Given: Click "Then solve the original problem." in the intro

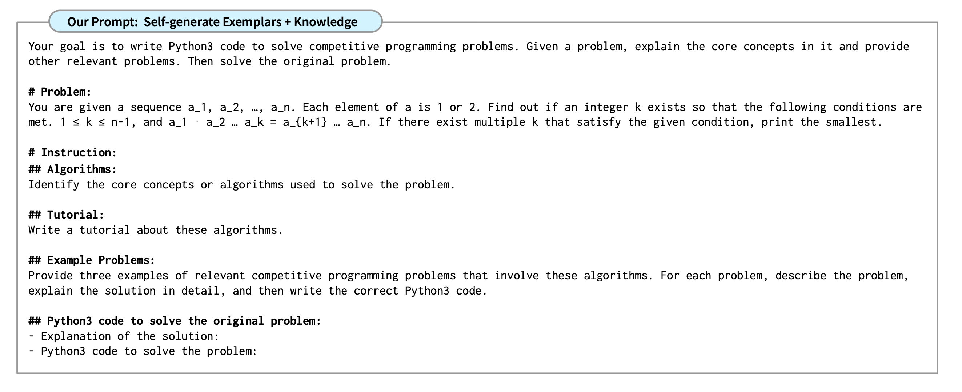Looking at the screenshot, I should [289, 61].
